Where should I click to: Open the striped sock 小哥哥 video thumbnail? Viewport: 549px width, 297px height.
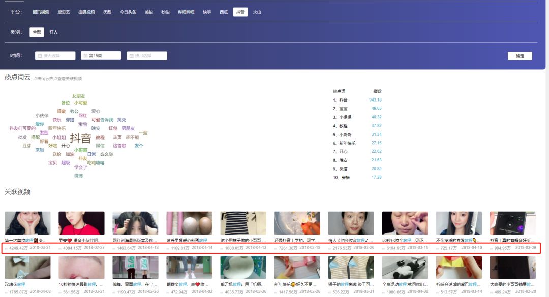click(x=243, y=223)
